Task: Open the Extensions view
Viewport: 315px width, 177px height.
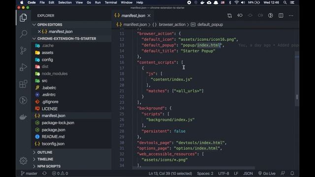Action: tap(23, 84)
